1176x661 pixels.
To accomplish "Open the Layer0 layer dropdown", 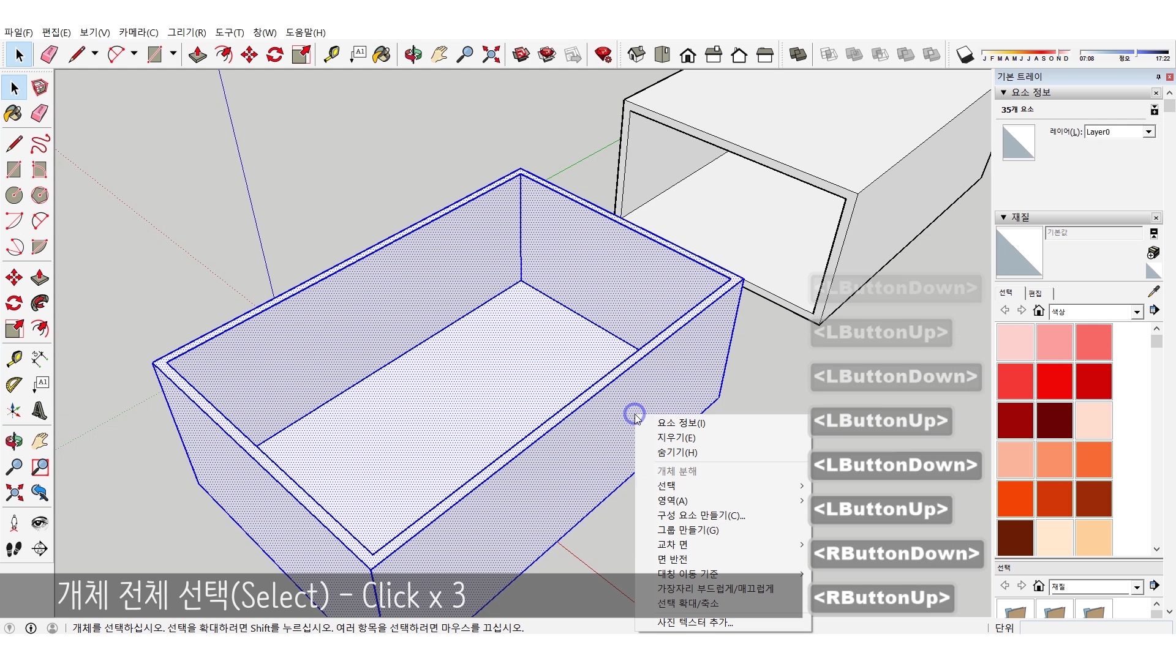I will 1148,132.
